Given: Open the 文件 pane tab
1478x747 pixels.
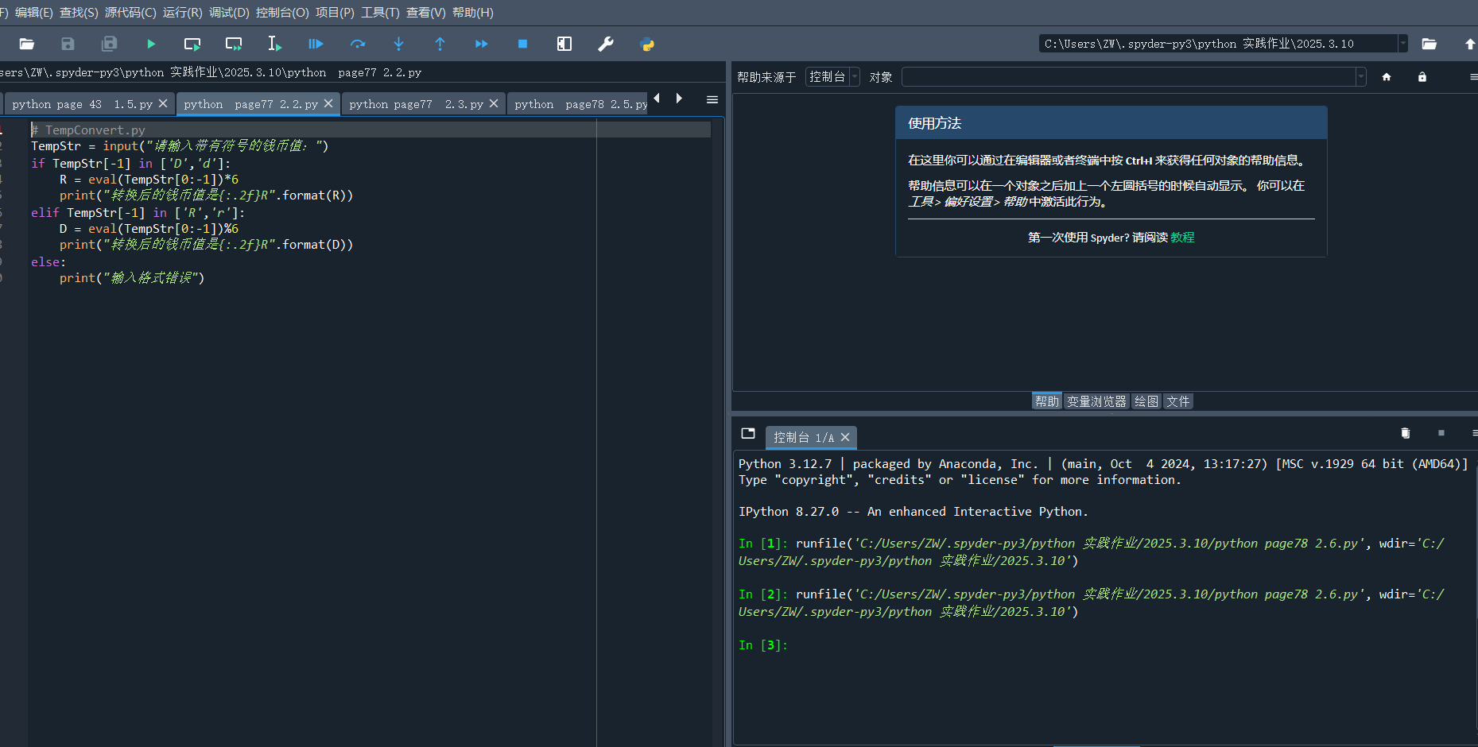Looking at the screenshot, I should (x=1178, y=401).
